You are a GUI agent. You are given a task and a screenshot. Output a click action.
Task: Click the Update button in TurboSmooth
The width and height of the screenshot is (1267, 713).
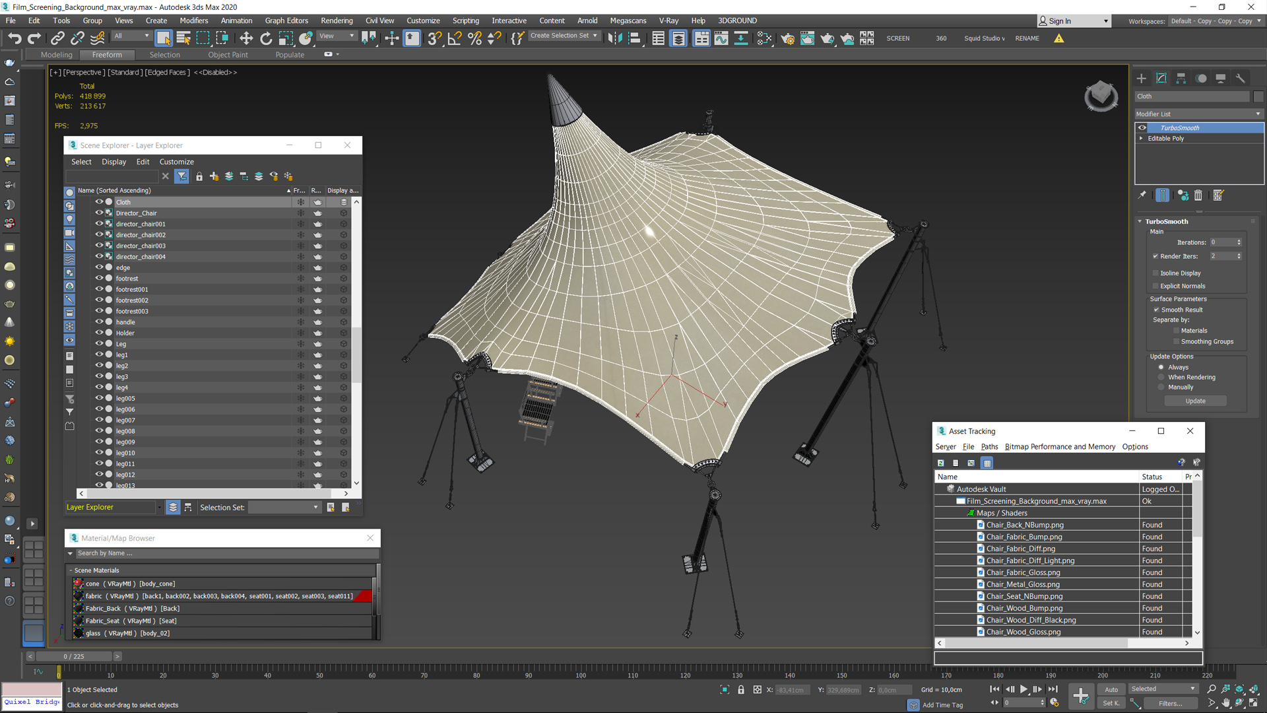click(1195, 401)
